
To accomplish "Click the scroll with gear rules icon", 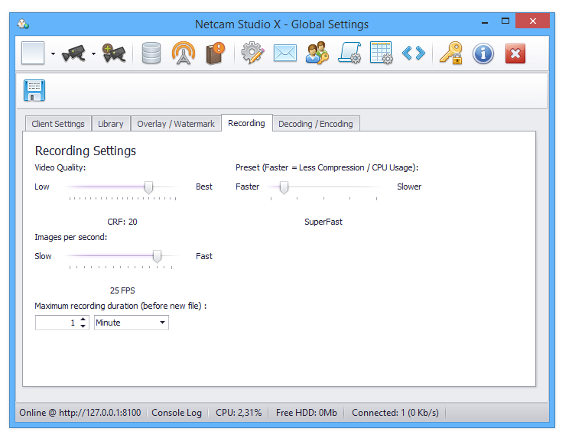I will pyautogui.click(x=349, y=54).
